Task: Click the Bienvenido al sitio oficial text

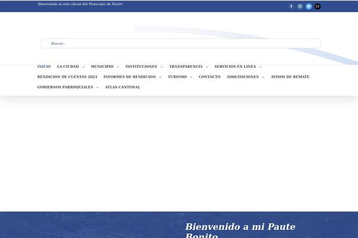Action: click(x=80, y=4)
